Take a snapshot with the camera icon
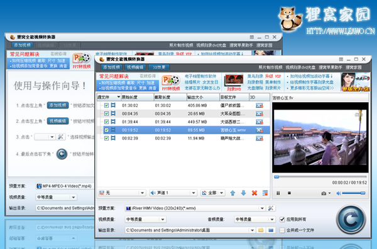This screenshot has width=377, height=249. [324, 193]
